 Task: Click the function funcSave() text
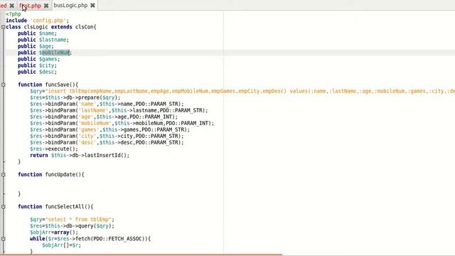click(48, 85)
